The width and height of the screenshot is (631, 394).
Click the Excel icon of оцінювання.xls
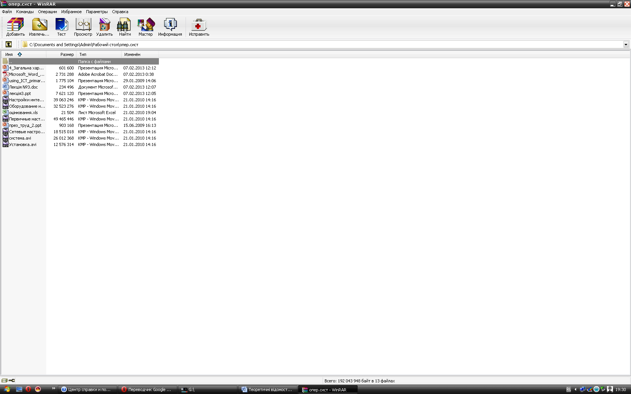click(x=5, y=113)
